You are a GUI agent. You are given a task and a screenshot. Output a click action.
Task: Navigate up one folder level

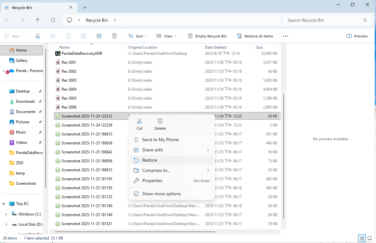pyautogui.click(x=37, y=20)
